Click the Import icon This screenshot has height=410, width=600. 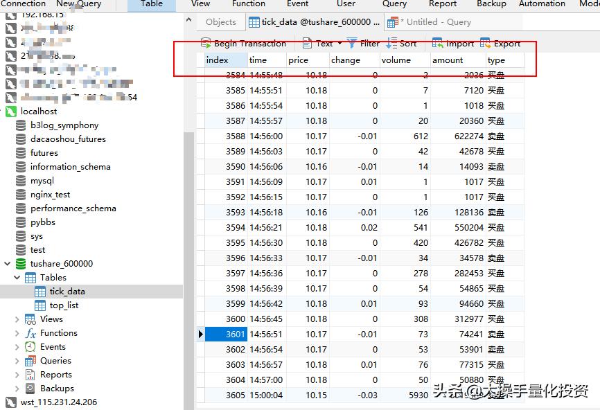(x=438, y=43)
